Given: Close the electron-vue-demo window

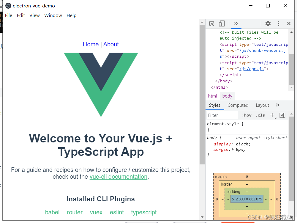Looking at the screenshot, I should coord(285,6).
